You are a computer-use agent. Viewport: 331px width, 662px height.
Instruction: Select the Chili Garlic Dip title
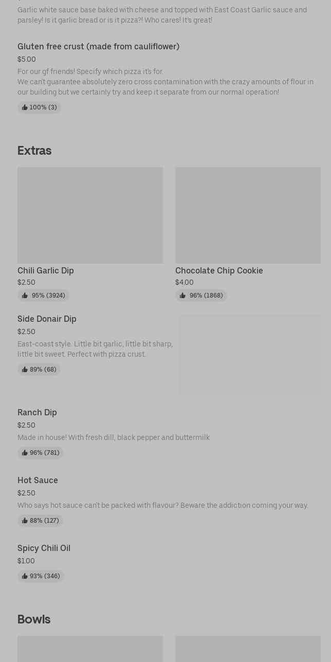click(x=46, y=270)
